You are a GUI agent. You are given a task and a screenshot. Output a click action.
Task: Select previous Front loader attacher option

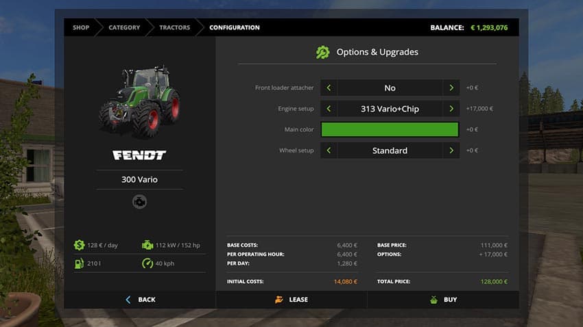[329, 88]
